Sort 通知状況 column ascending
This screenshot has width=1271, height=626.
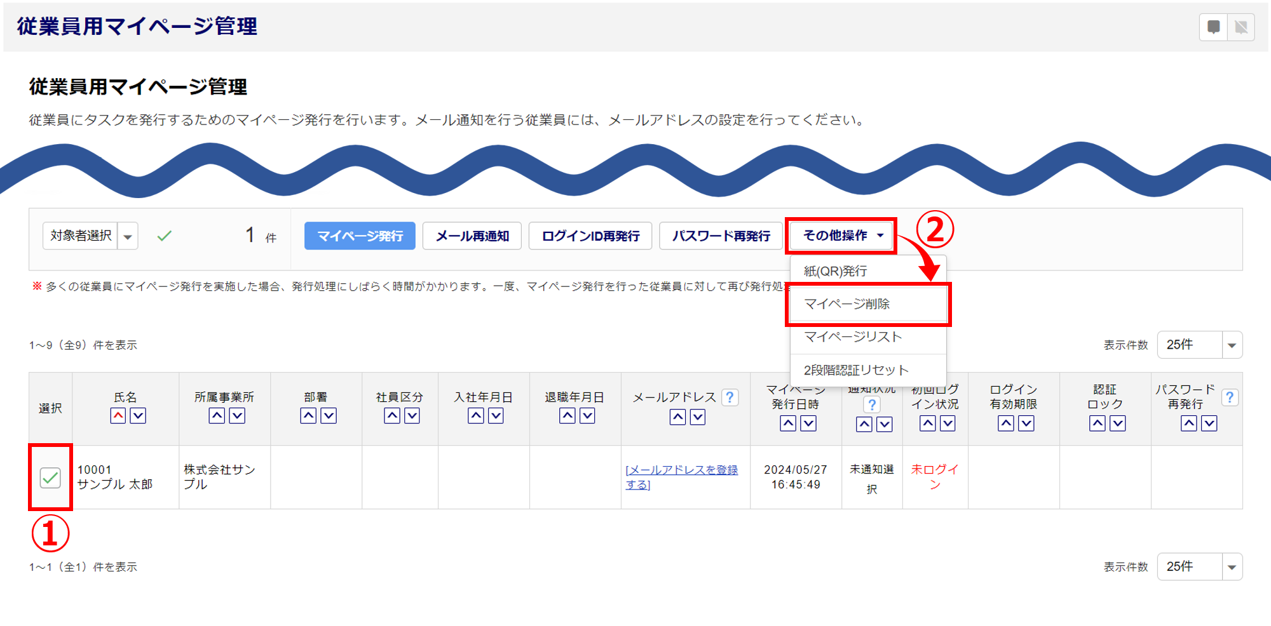[864, 425]
